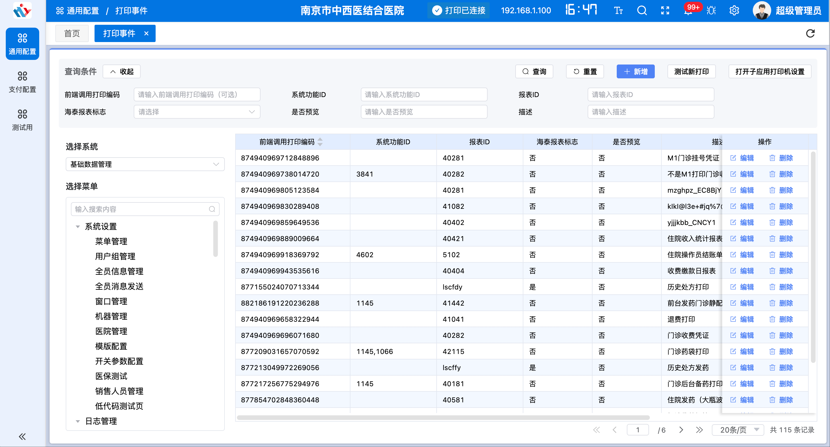Select 测试用 in the left sidebar
Viewport: 830px width, 447px height.
(x=22, y=120)
